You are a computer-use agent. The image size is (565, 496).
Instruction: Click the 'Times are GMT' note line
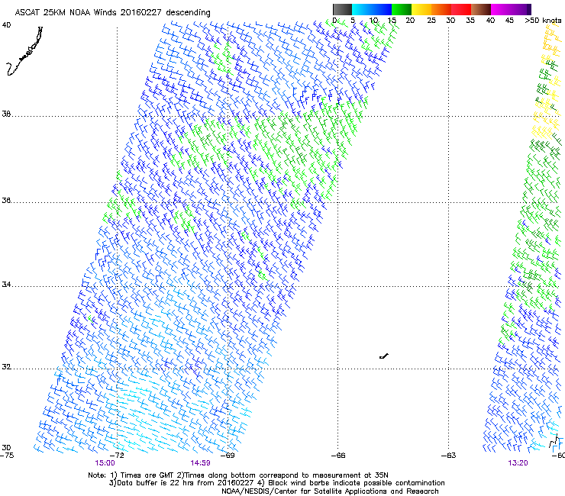pyautogui.click(x=238, y=475)
